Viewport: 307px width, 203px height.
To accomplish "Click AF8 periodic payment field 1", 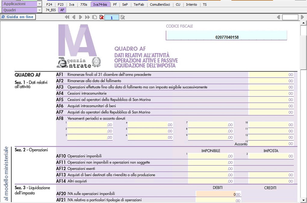I will 90,125.
